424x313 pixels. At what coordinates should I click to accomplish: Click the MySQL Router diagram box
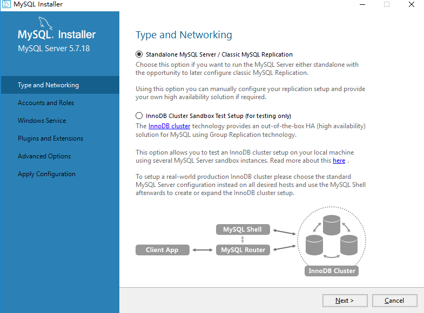243,250
